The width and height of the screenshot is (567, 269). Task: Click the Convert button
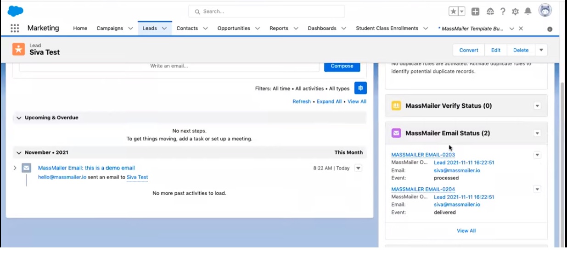tap(469, 50)
